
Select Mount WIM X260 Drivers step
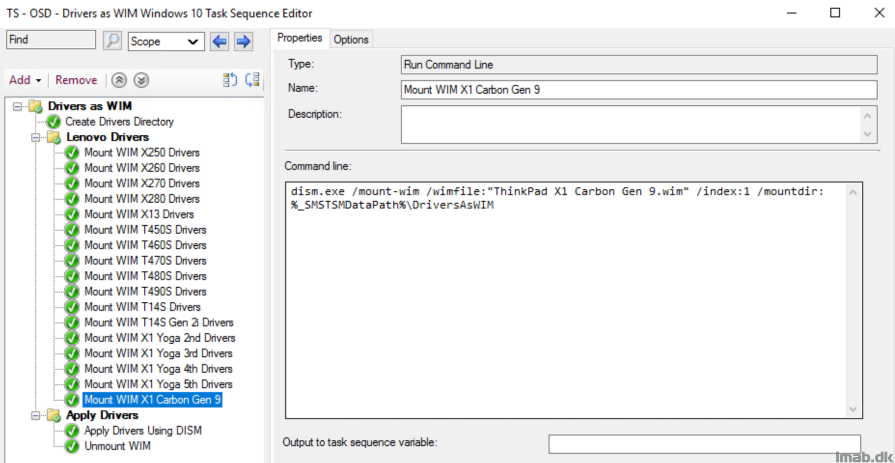(x=142, y=168)
